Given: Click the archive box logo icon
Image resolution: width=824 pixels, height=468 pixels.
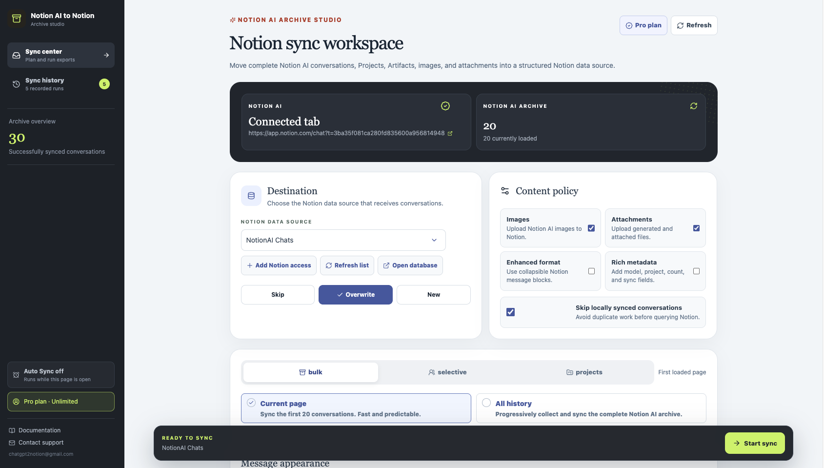Looking at the screenshot, I should pos(17,19).
